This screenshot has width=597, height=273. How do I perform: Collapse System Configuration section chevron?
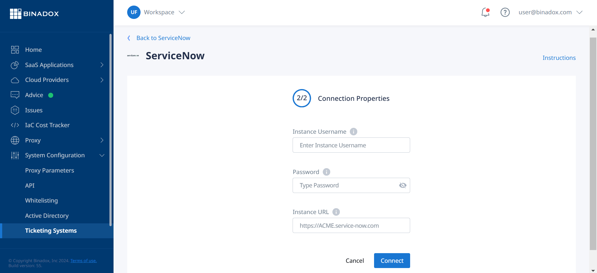point(102,155)
